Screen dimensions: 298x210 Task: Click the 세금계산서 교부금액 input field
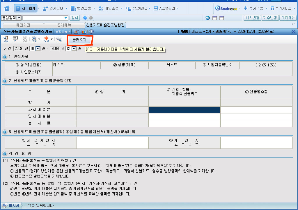click(x=113, y=143)
